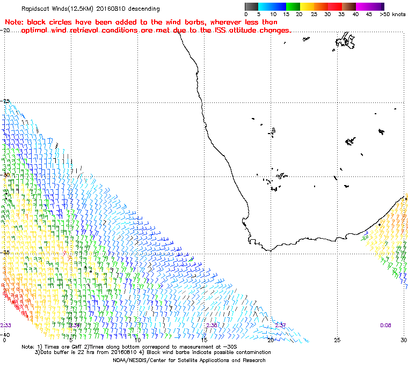Viewport: 408px width, 369px height.
Task: Click the '0' longitude label on bottom axis
Action: click(x=4, y=340)
